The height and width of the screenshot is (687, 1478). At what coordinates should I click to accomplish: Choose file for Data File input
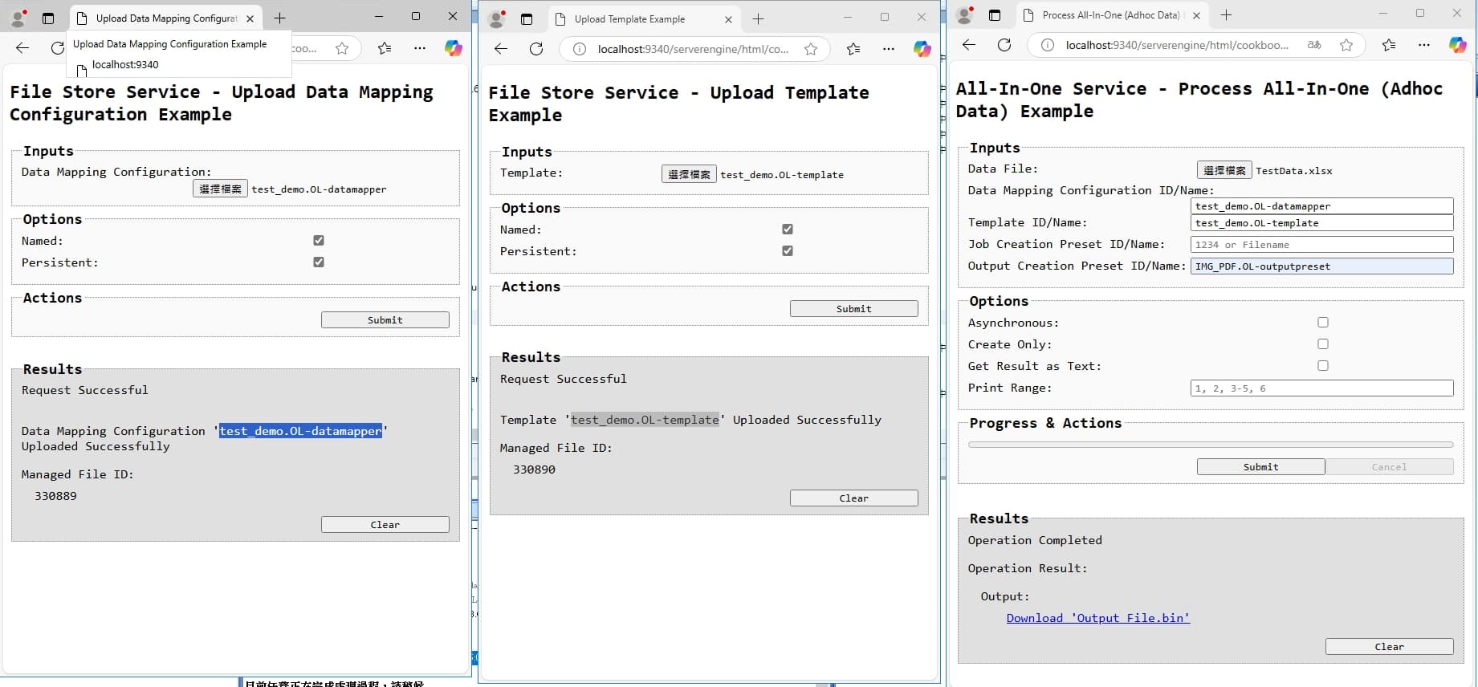pos(1224,169)
